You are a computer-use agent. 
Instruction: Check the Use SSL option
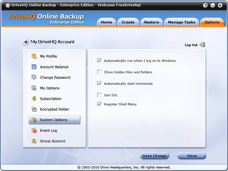pyautogui.click(x=99, y=95)
